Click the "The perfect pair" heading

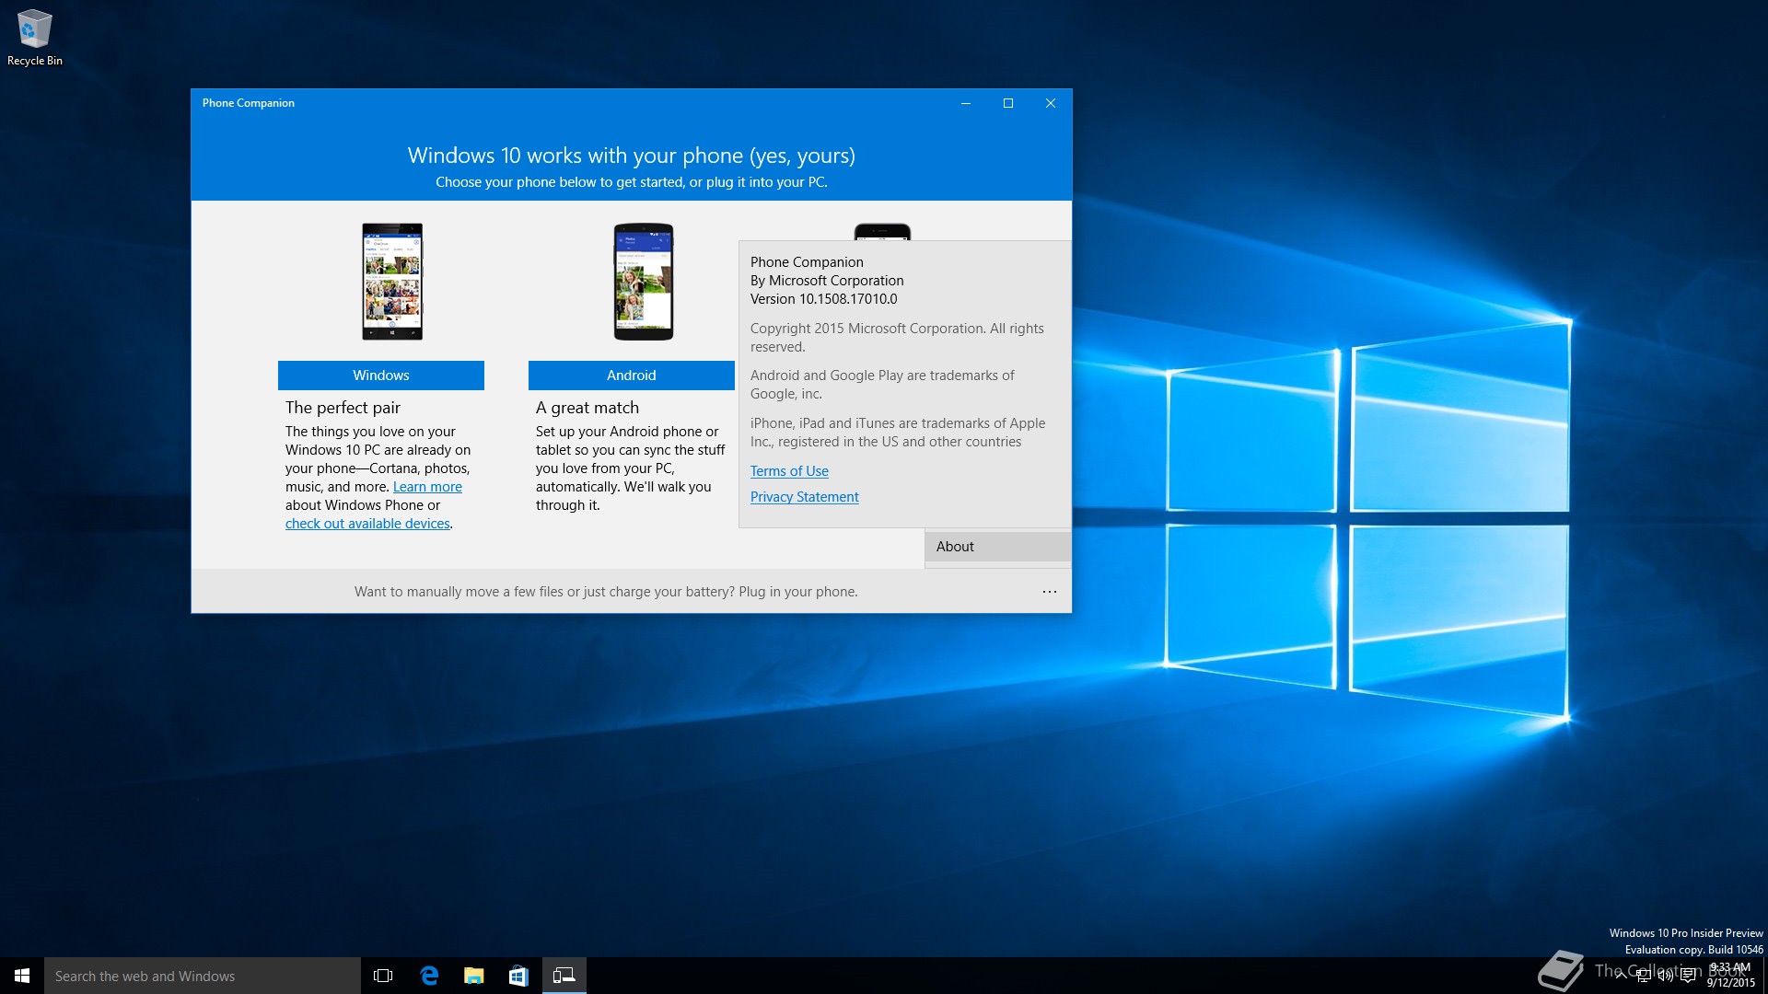click(343, 408)
